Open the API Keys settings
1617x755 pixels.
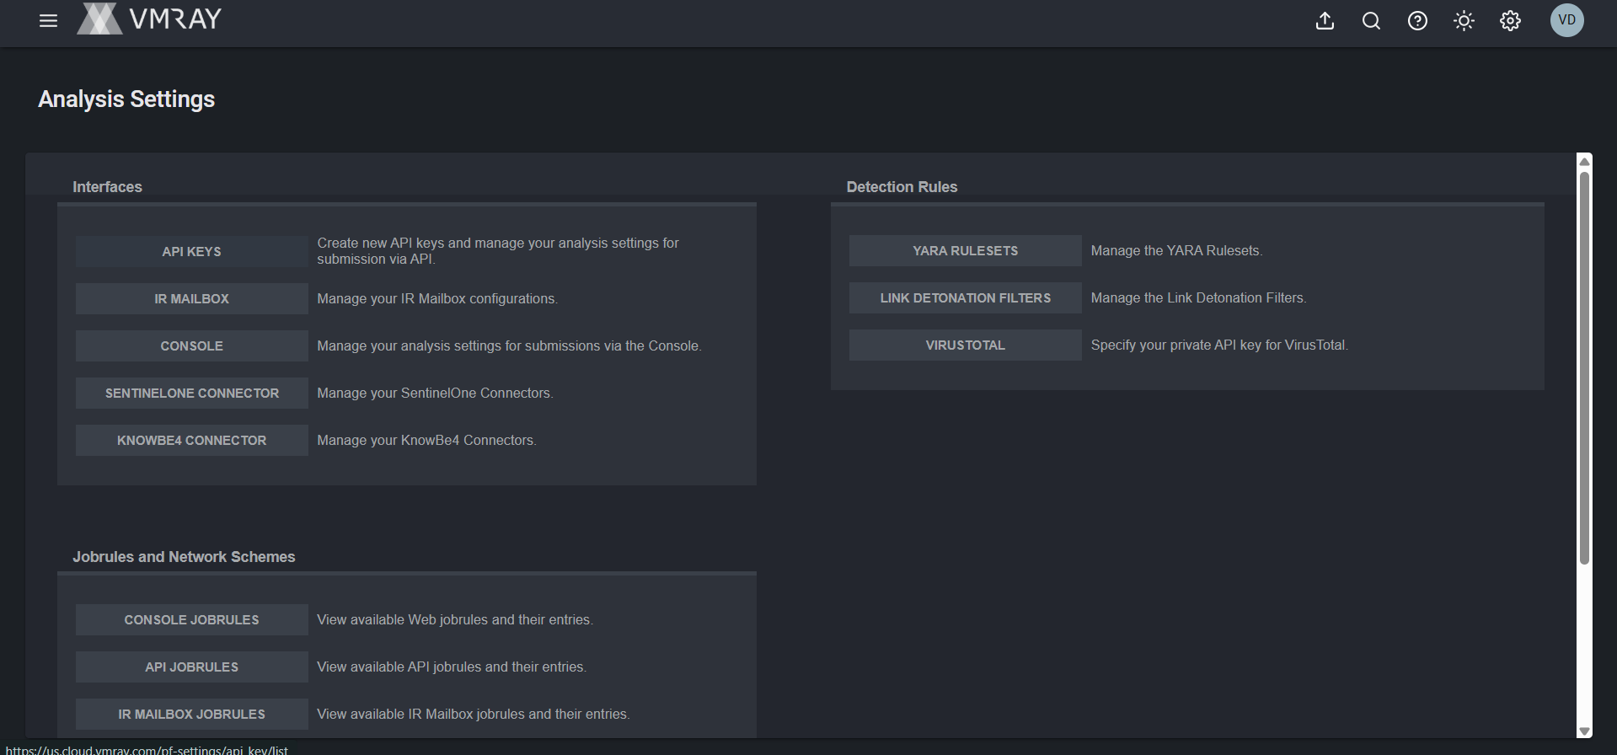pos(191,251)
